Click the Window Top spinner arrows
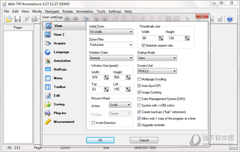Screen dimensions: 240x152 tap(106, 89)
